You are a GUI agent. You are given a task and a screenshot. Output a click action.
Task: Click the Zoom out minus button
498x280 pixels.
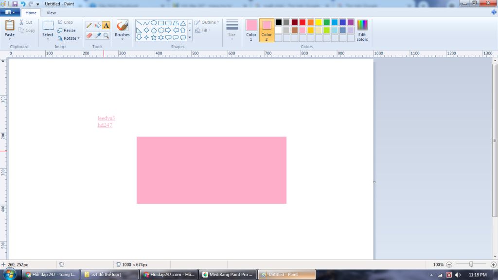point(449,264)
